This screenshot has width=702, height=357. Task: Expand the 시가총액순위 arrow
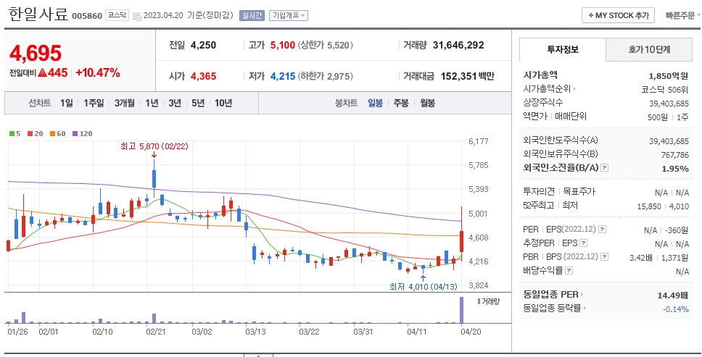point(574,89)
